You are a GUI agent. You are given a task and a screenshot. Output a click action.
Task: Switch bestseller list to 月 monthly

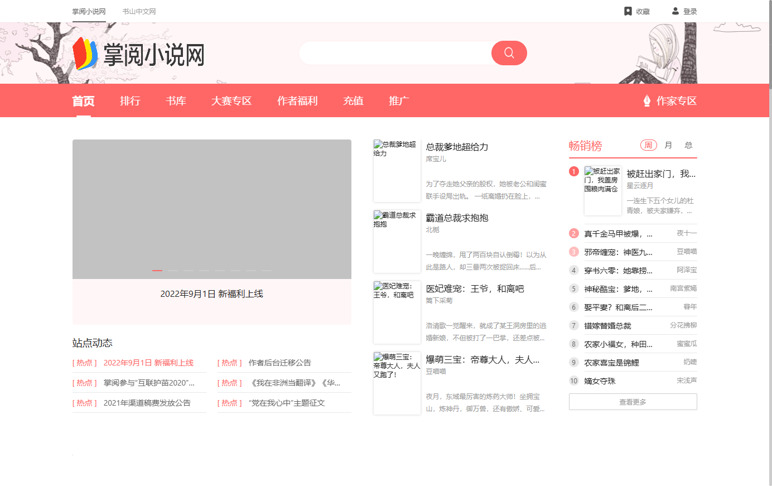(668, 145)
